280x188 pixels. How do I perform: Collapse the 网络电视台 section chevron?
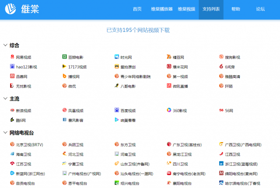5,132
